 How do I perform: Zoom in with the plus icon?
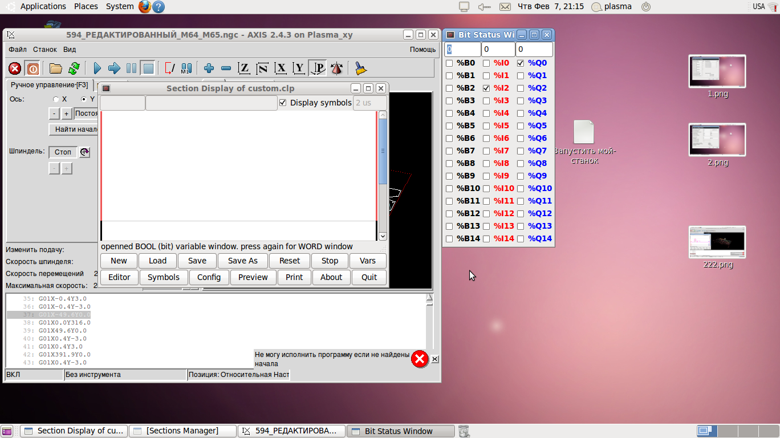point(209,68)
